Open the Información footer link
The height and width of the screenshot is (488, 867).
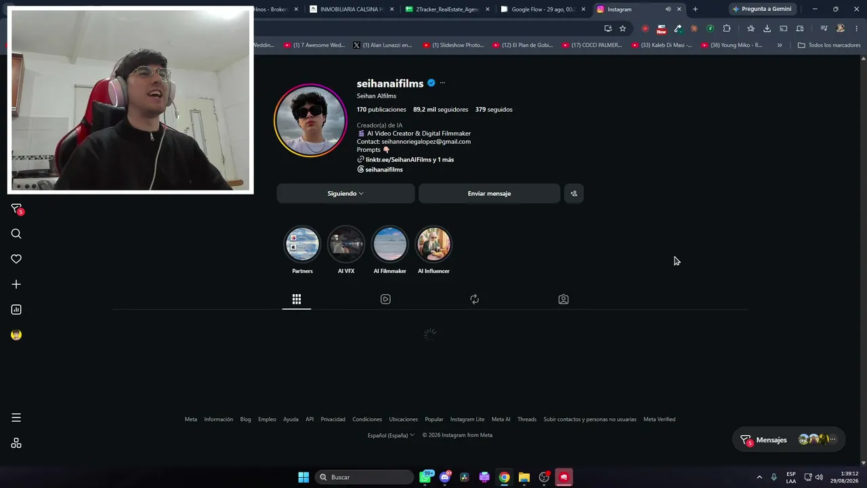tap(219, 419)
